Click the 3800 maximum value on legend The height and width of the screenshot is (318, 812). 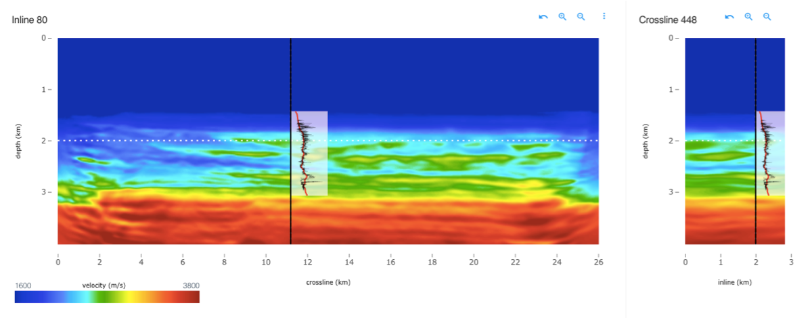[191, 286]
